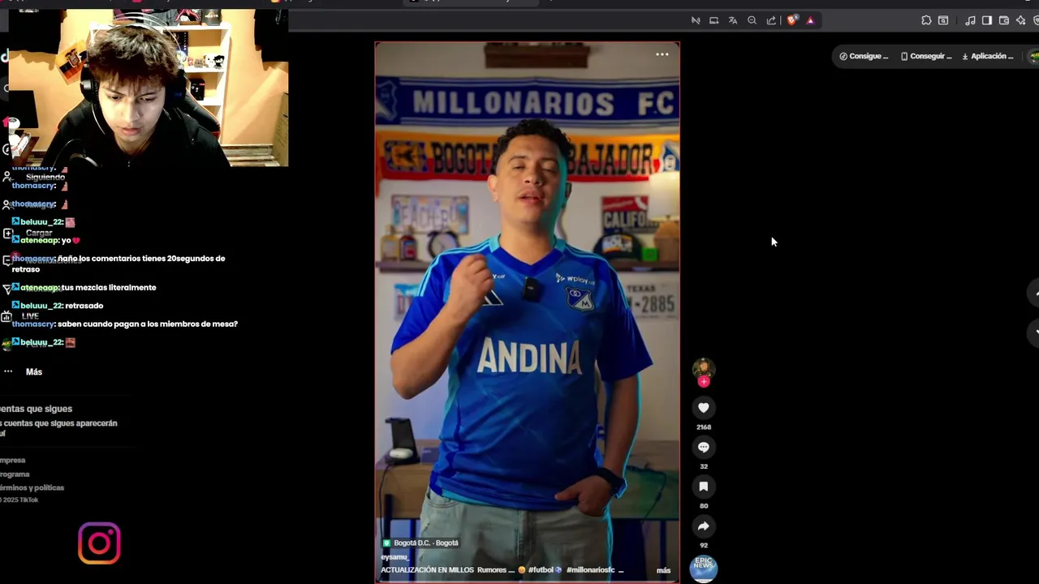The width and height of the screenshot is (1039, 584).
Task: Follow creator via red plus badge
Action: [704, 382]
